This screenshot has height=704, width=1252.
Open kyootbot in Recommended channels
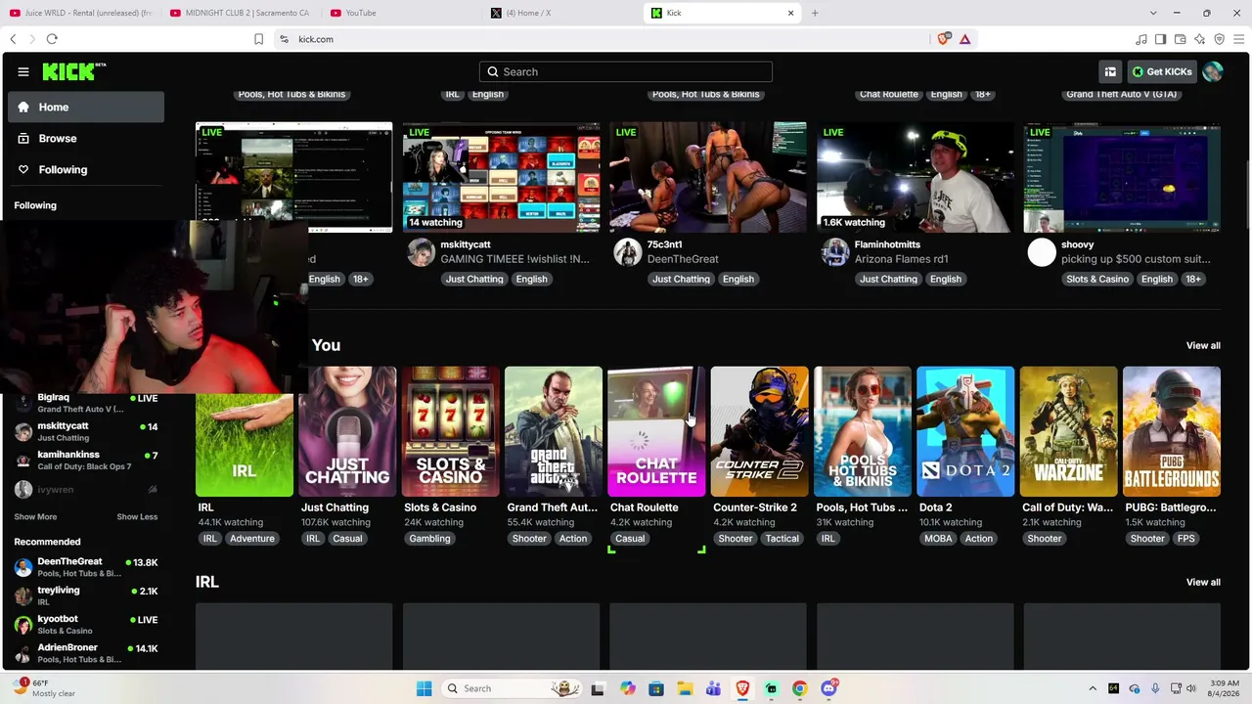86,624
